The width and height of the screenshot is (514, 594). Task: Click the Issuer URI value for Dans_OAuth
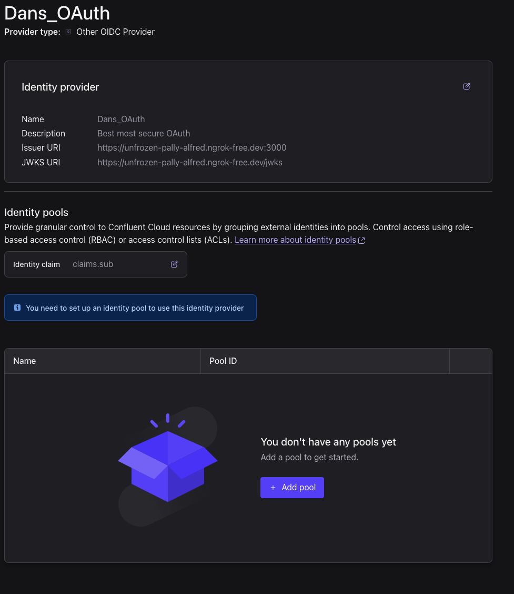pos(192,147)
